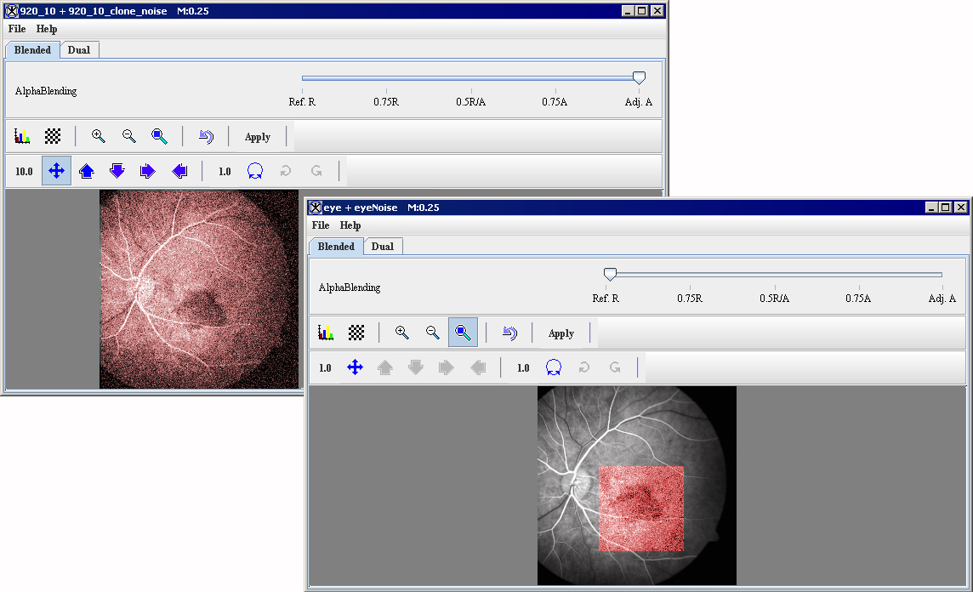Click the AlphaBlending slider thumb in 920_10 window
Image resolution: width=973 pixels, height=592 pixels.
pyautogui.click(x=639, y=77)
